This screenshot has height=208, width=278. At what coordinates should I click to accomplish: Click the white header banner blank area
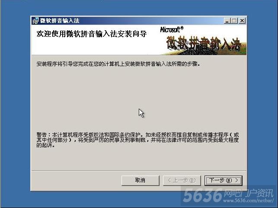(x=96, y=47)
